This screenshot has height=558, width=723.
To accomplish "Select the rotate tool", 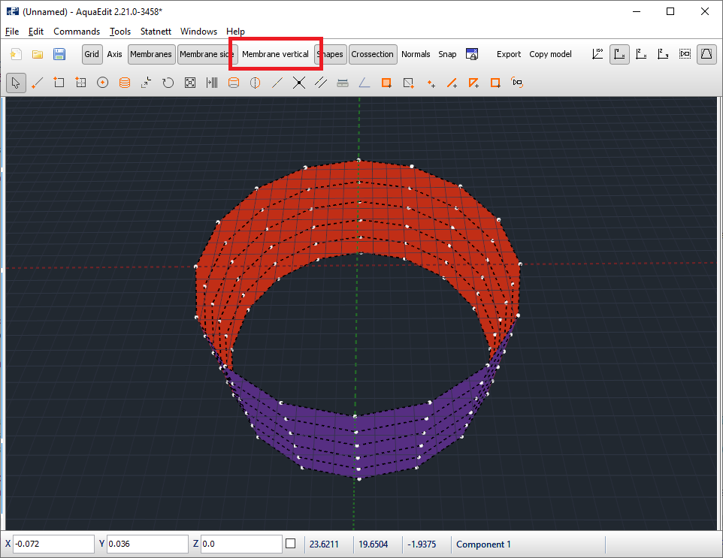I will (168, 83).
